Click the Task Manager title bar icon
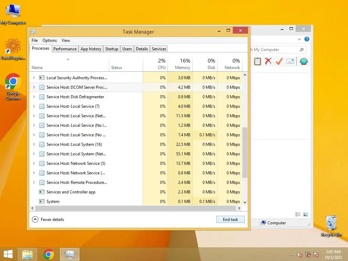The image size is (348, 261). click(x=33, y=32)
